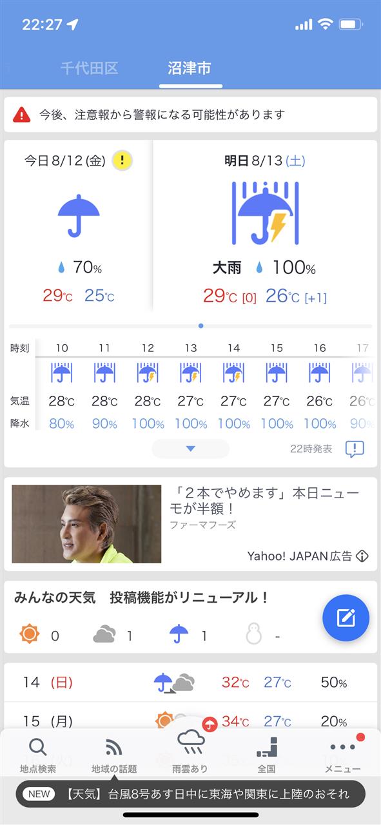Switch to the 千代田区 tab
381x825 pixels.
(89, 68)
